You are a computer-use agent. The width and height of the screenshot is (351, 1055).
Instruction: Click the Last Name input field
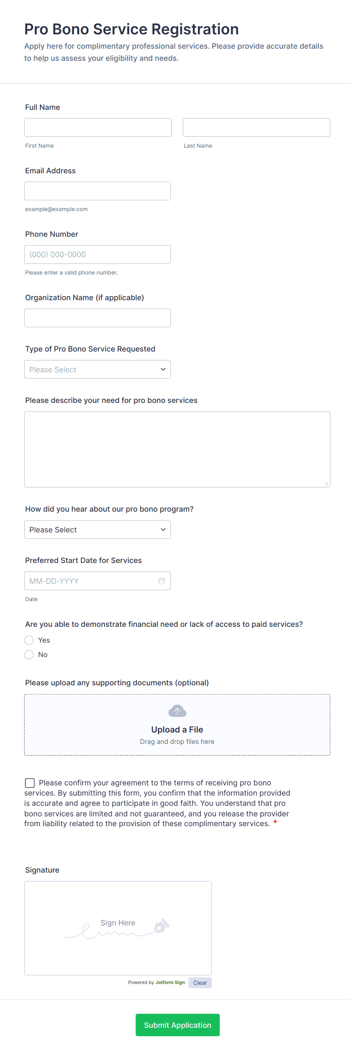point(256,127)
